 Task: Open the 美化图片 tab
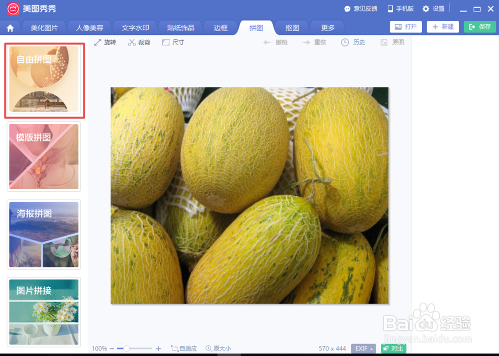pyautogui.click(x=44, y=28)
